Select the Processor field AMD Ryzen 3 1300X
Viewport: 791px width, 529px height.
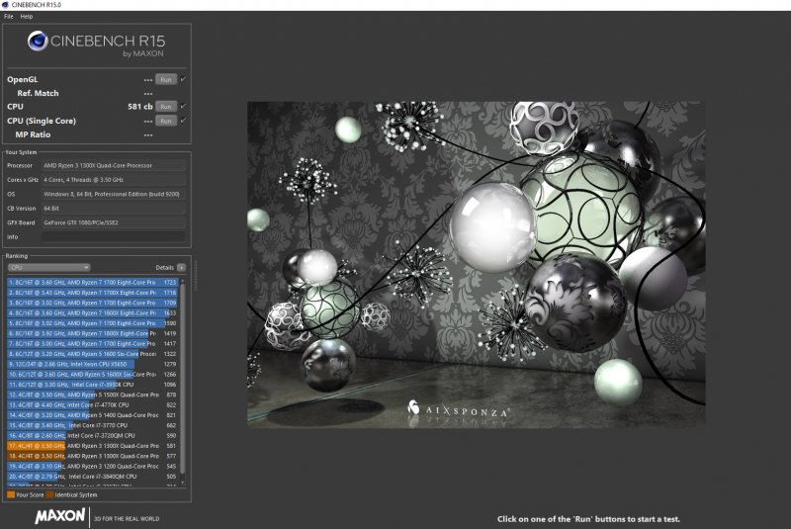point(114,165)
